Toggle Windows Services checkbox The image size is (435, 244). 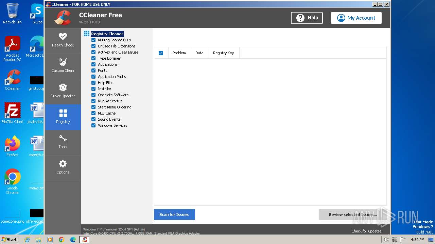tap(93, 125)
